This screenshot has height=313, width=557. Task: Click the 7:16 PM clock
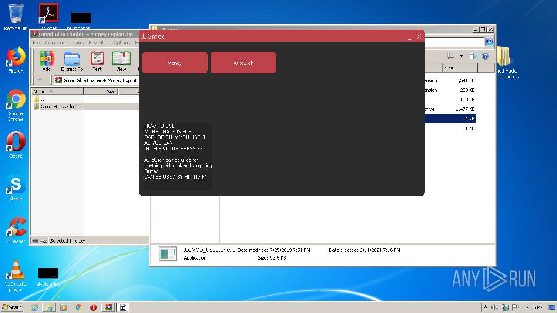[534, 307]
